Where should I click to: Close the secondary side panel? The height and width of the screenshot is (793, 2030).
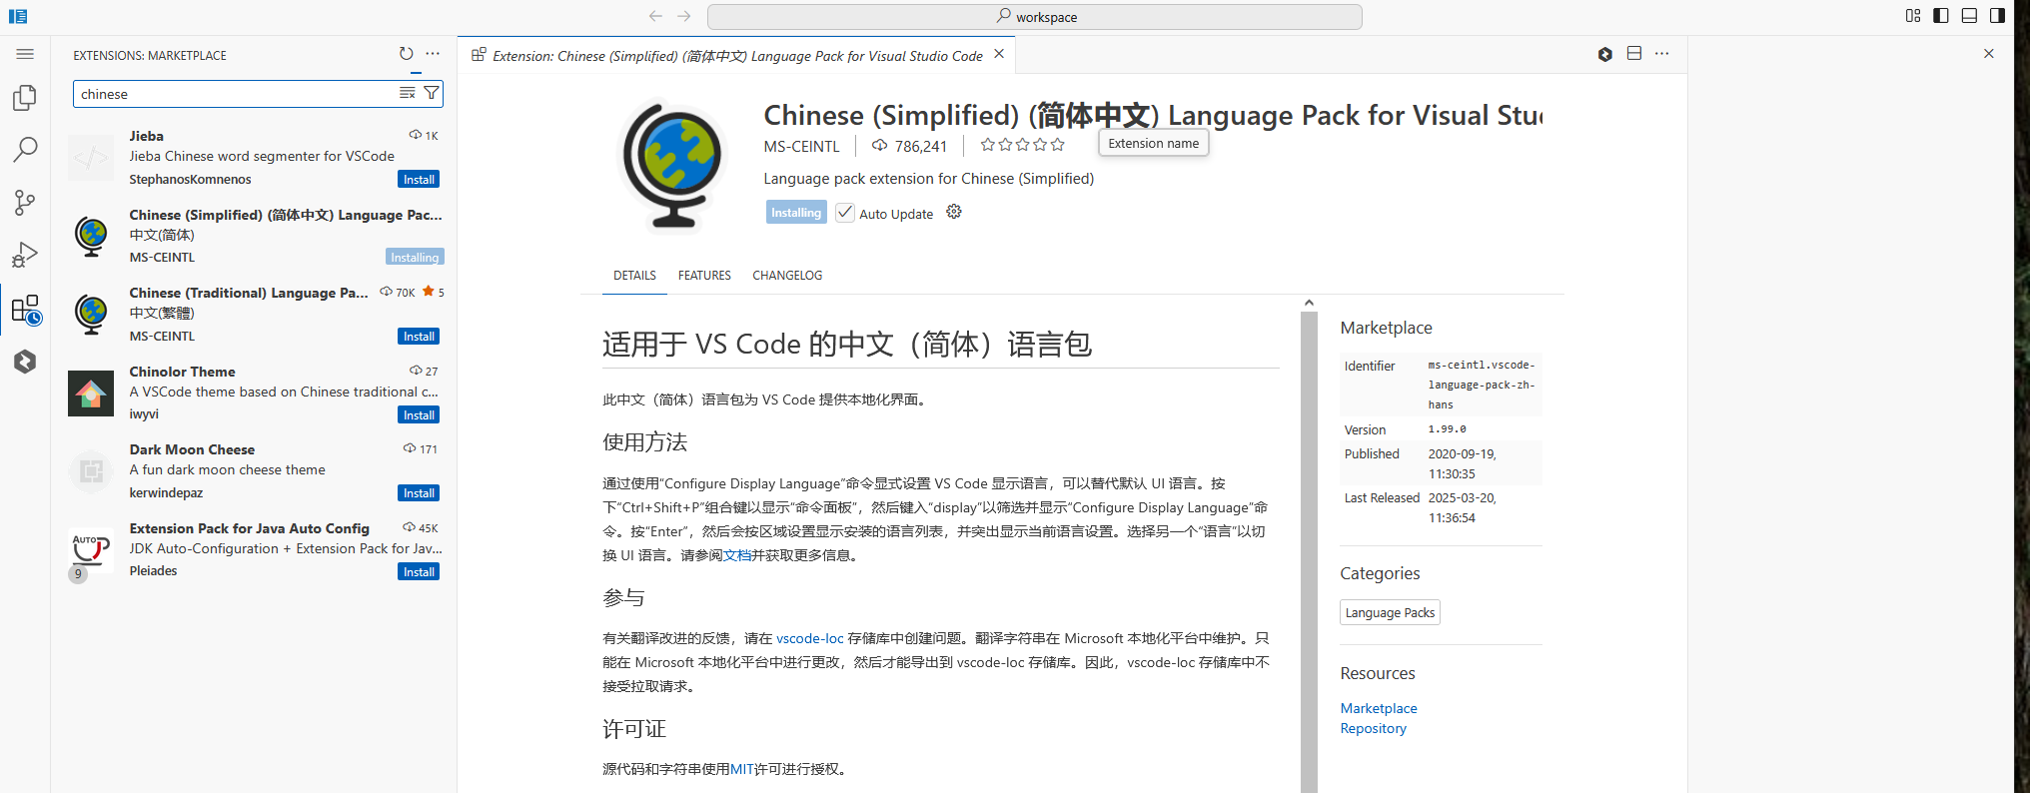point(1989,54)
